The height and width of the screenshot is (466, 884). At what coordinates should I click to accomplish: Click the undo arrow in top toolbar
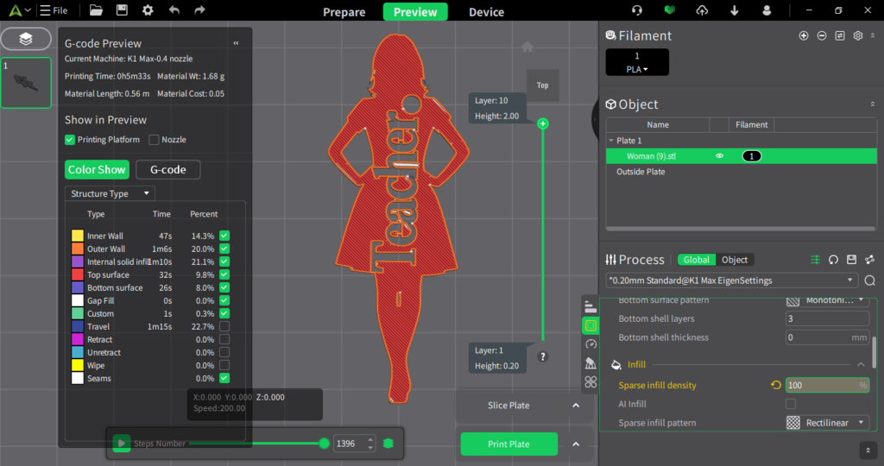tap(174, 10)
